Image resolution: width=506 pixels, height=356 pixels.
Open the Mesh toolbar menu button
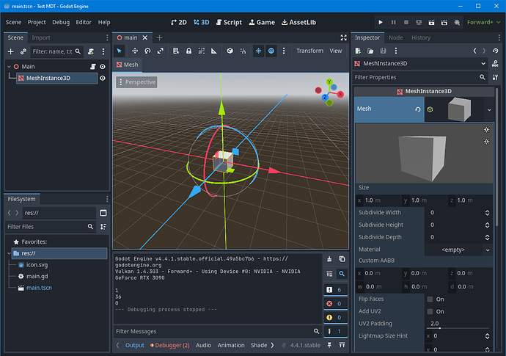tap(127, 65)
